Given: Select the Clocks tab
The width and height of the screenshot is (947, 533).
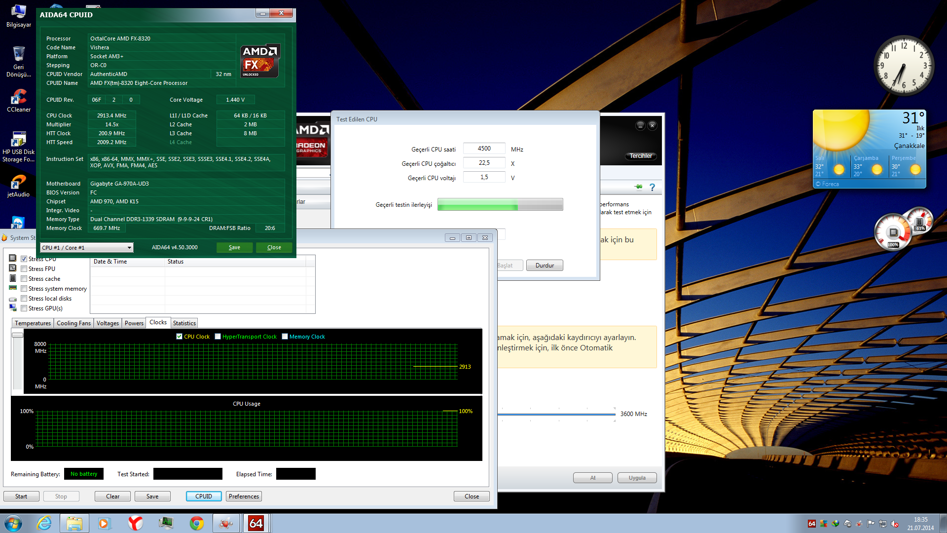Looking at the screenshot, I should pos(158,322).
